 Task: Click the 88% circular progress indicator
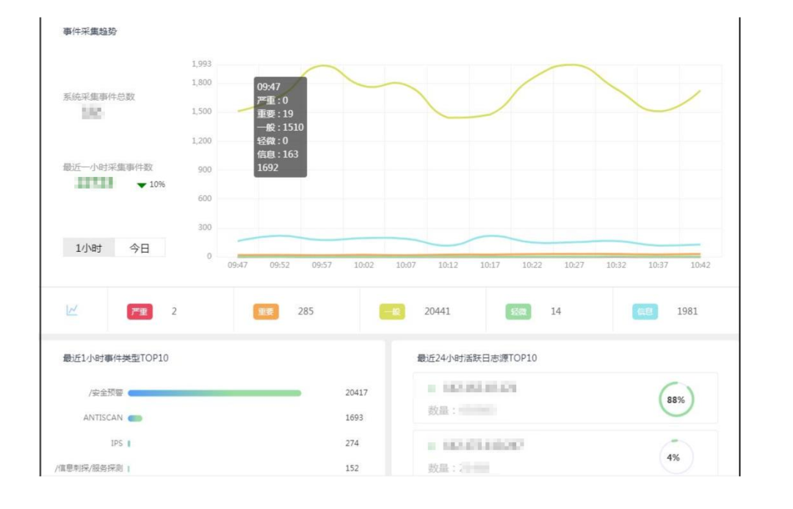pos(676,400)
